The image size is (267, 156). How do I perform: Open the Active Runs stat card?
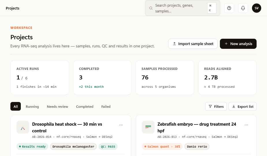[40, 78]
